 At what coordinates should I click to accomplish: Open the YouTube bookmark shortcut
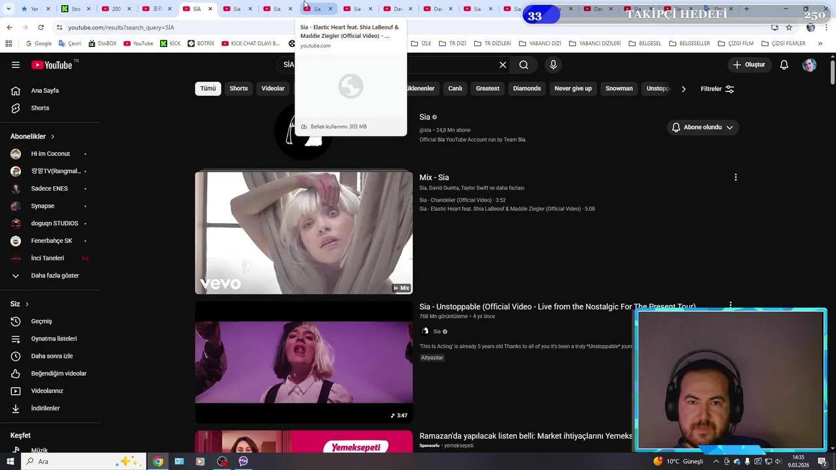(138, 44)
